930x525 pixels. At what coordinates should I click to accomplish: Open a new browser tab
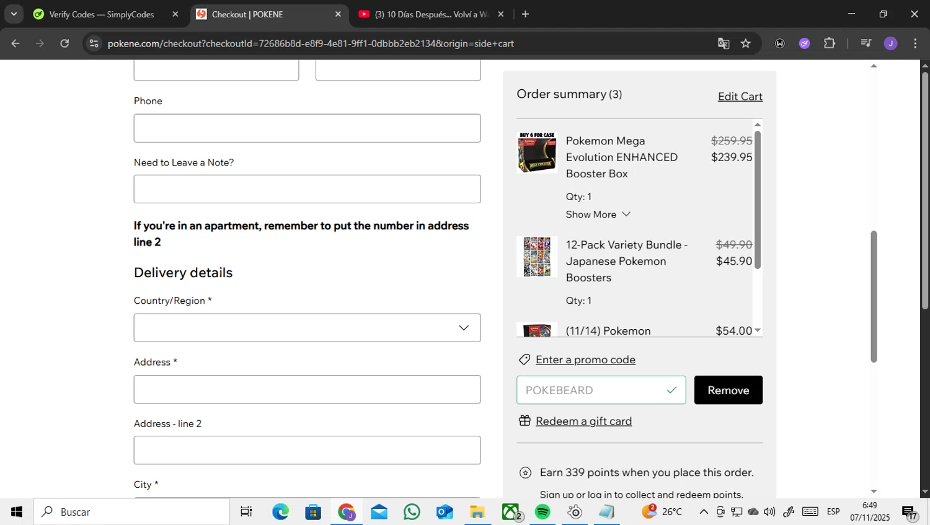(x=526, y=14)
